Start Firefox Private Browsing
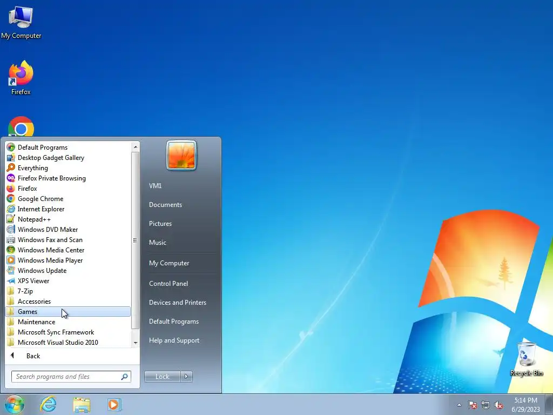Image resolution: width=553 pixels, height=415 pixels. point(68,178)
